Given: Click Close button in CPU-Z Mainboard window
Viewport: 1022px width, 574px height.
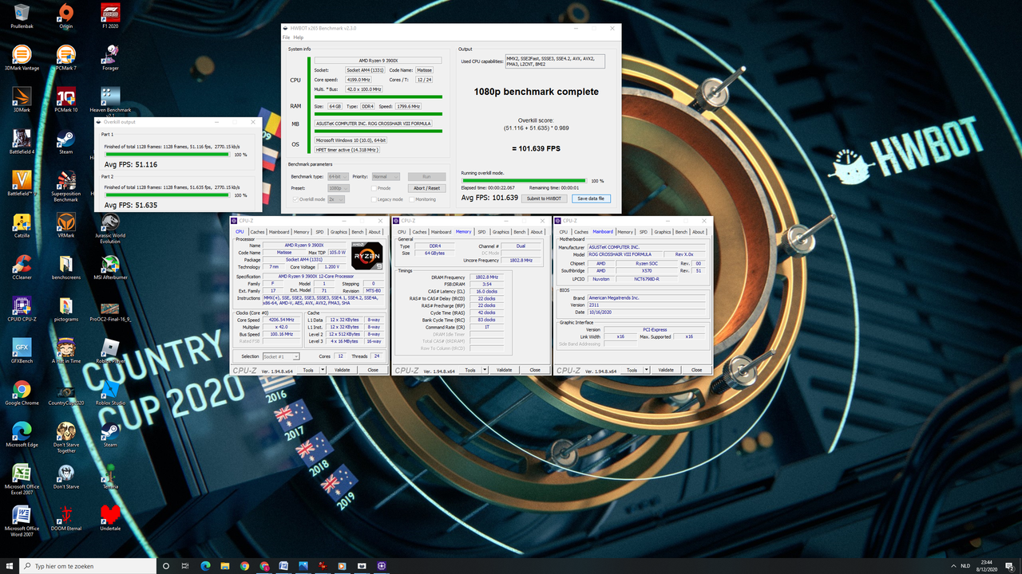Looking at the screenshot, I should pos(696,370).
